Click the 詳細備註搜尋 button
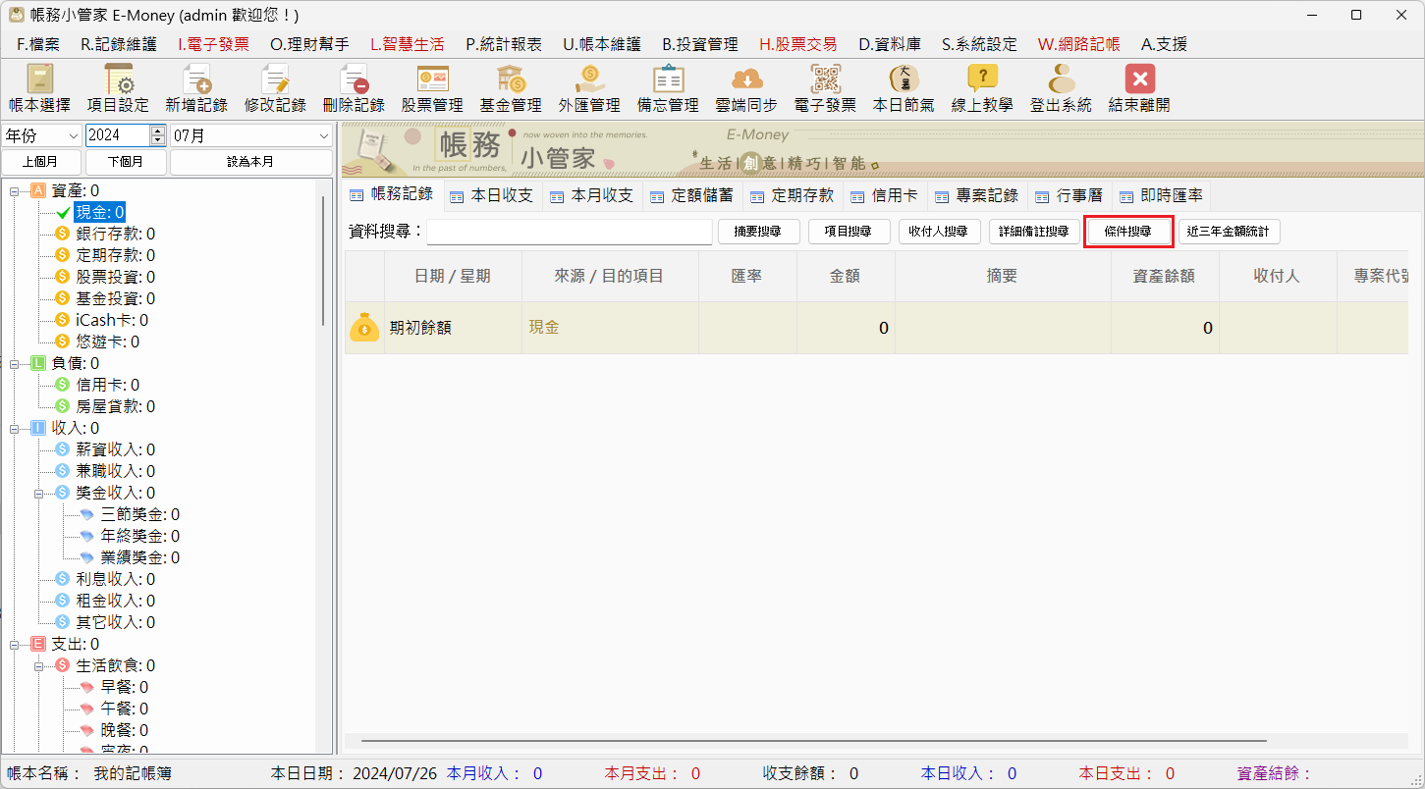Image resolution: width=1425 pixels, height=789 pixels. [x=1034, y=232]
